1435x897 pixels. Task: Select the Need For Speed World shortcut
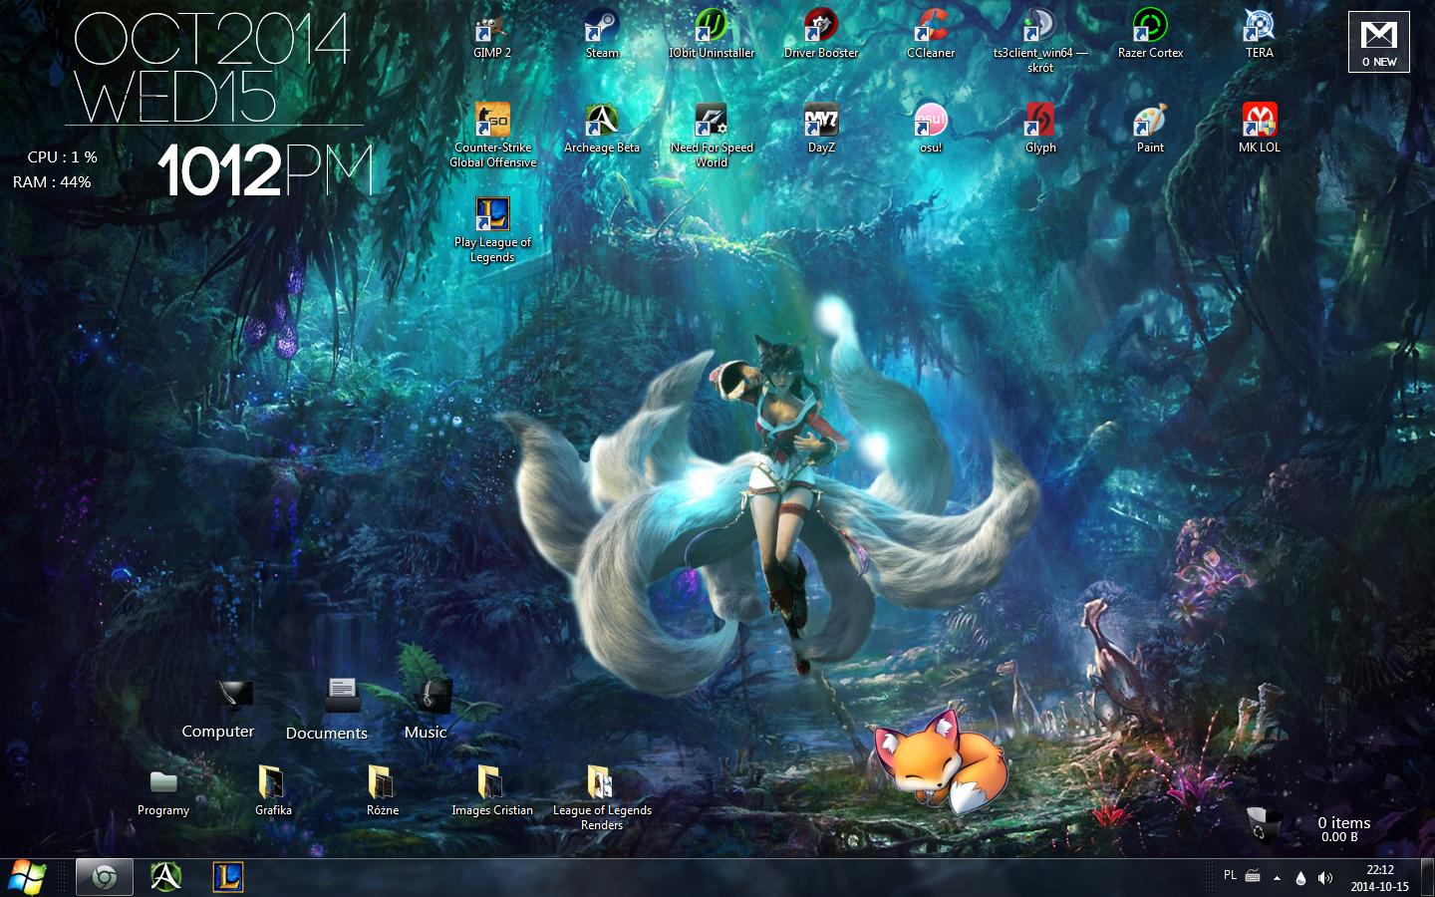[x=712, y=136]
